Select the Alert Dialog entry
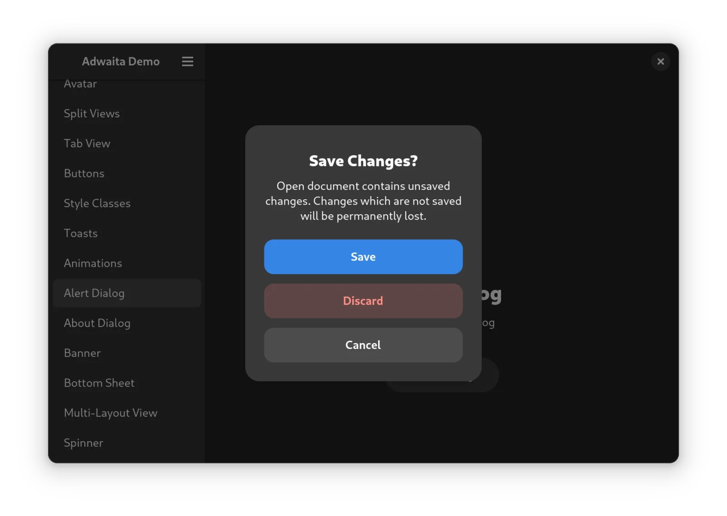727x516 pixels. (95, 293)
